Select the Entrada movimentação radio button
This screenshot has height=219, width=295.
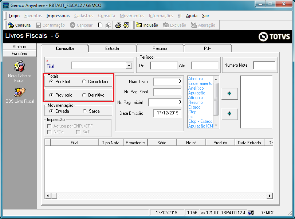[x=51, y=111]
